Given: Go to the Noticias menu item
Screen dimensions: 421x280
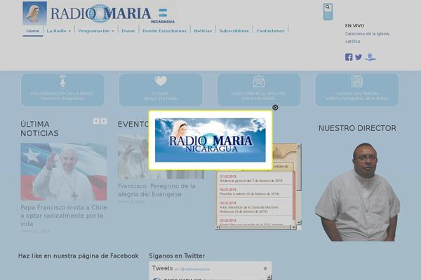Looking at the screenshot, I should click(x=203, y=31).
